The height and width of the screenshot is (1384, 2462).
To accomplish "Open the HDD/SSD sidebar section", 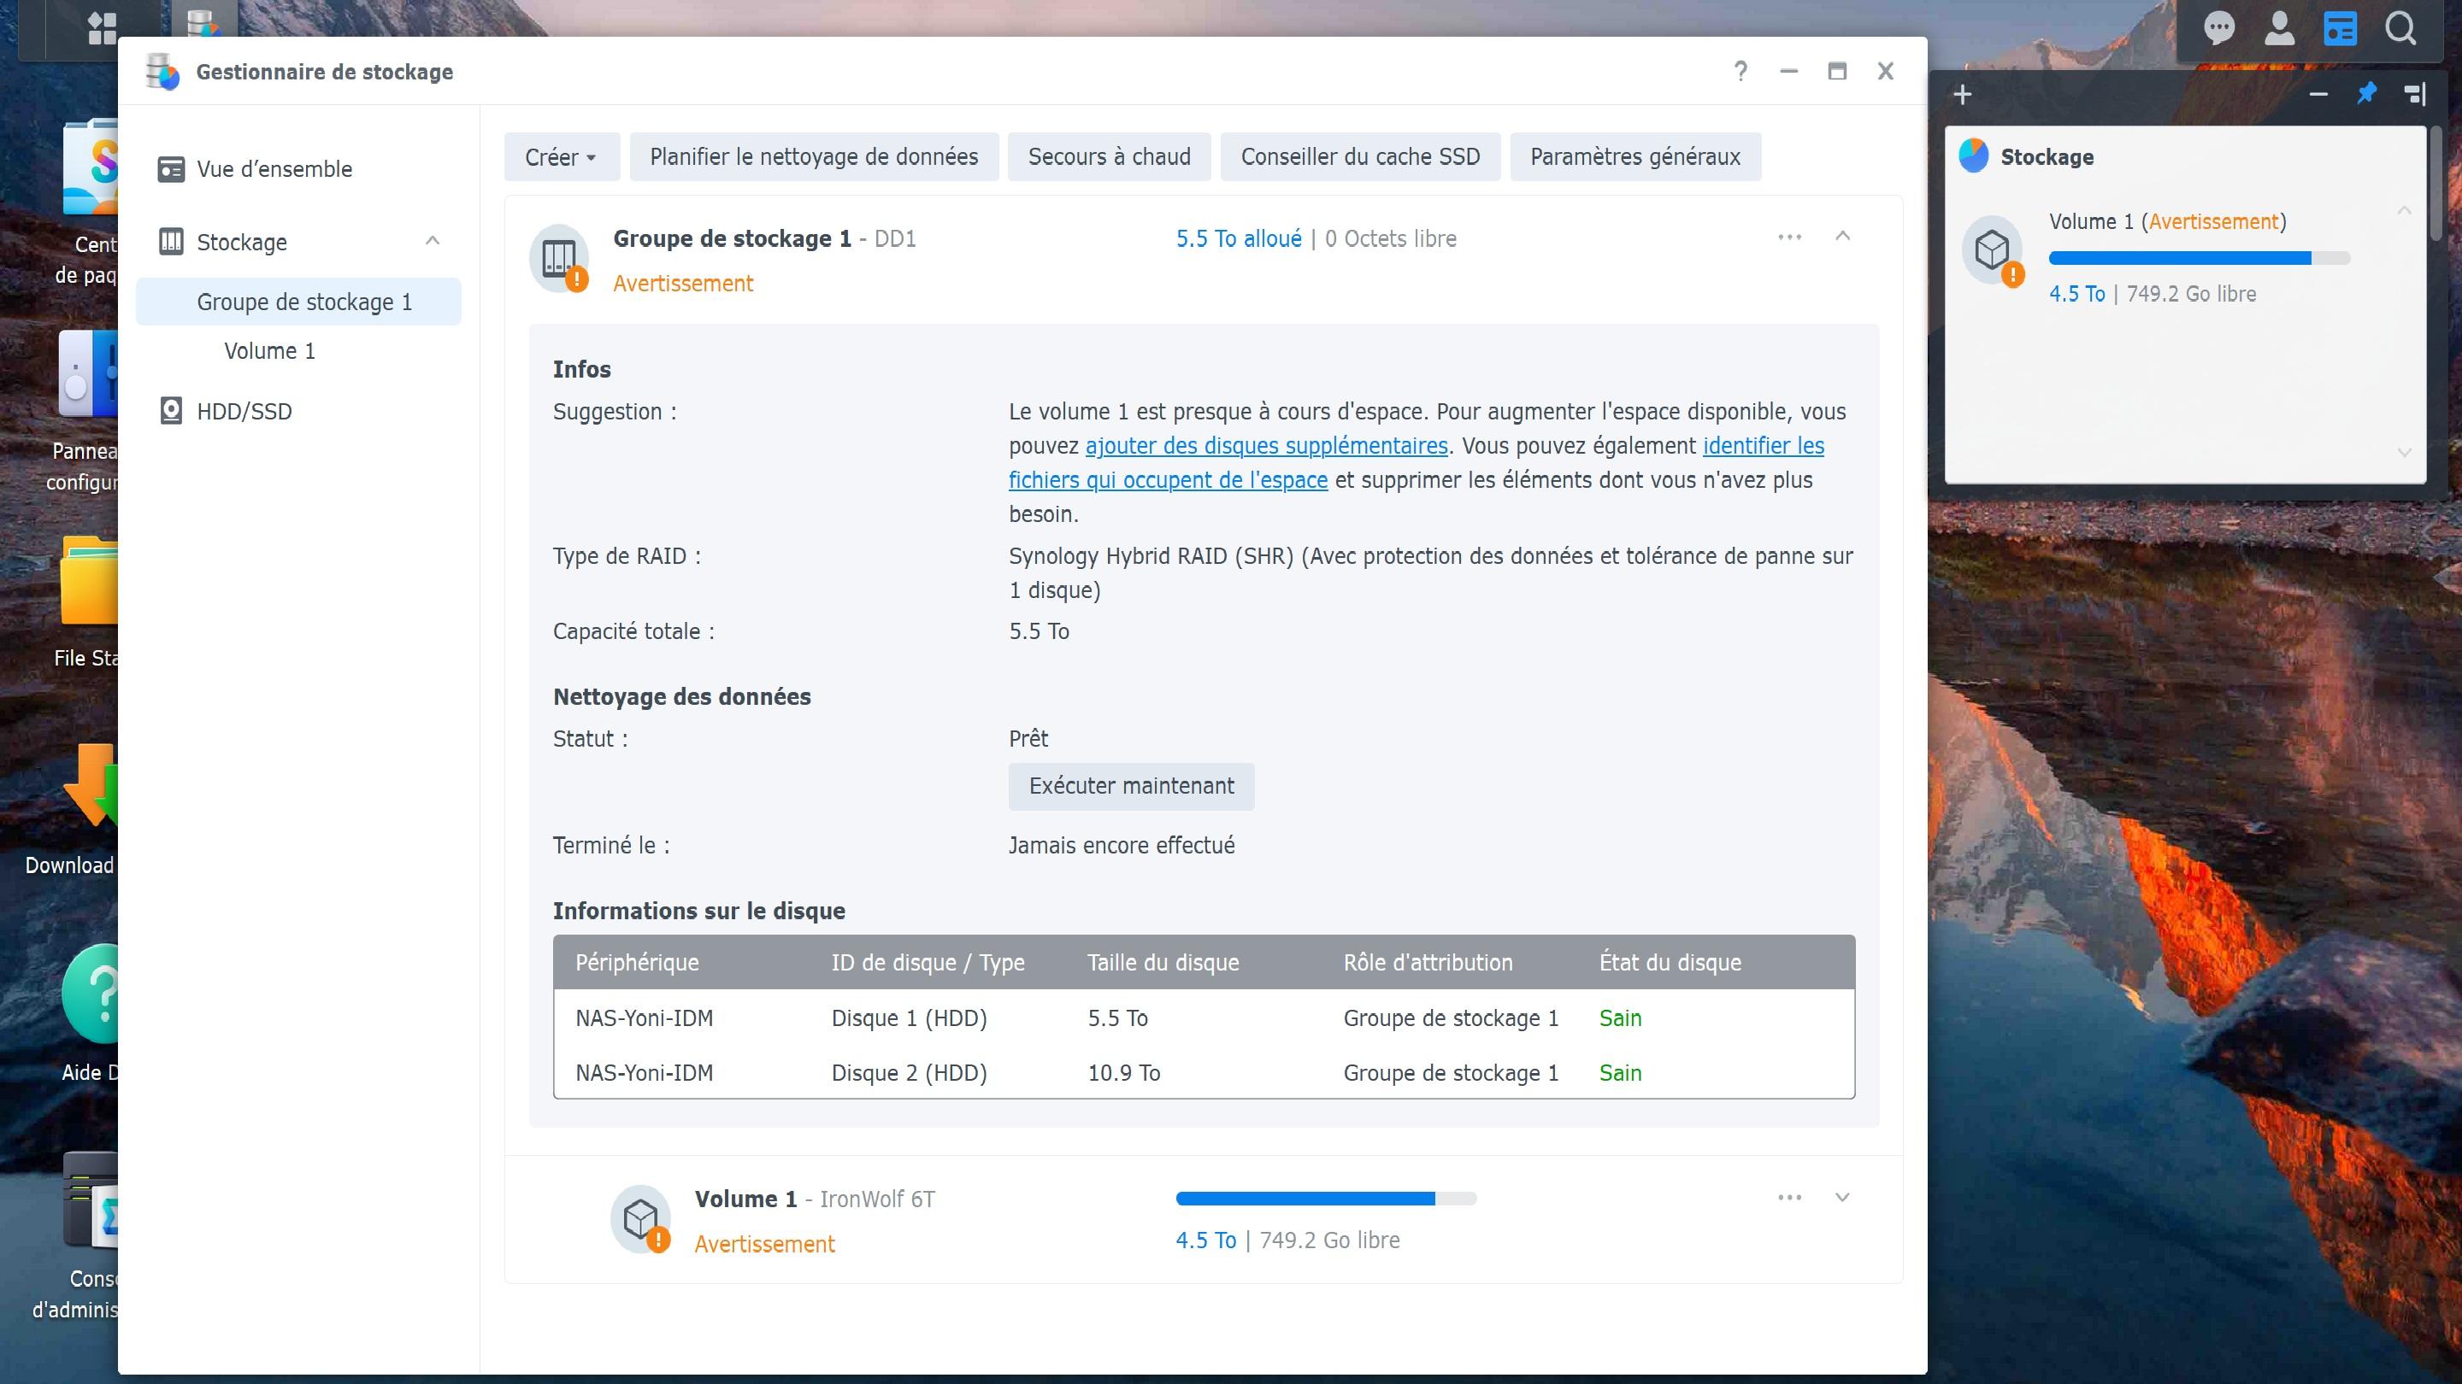I will [x=244, y=412].
